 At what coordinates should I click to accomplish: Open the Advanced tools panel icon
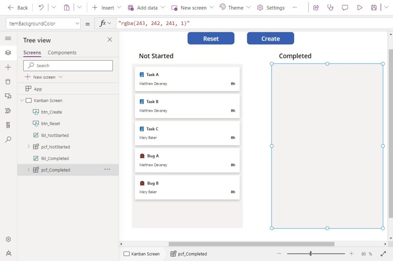[8, 125]
